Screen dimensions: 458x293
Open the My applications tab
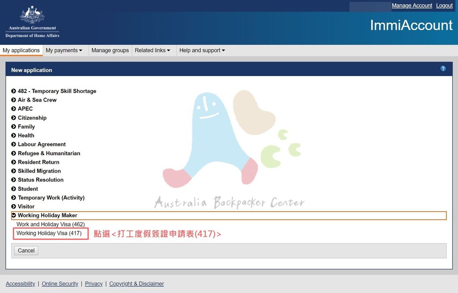(21, 50)
